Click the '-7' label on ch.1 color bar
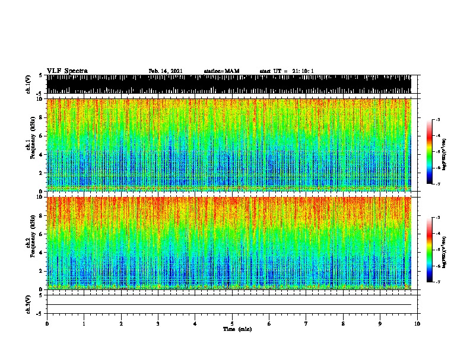 (437, 184)
